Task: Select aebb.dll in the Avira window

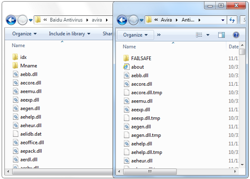Action: (x=136, y=76)
